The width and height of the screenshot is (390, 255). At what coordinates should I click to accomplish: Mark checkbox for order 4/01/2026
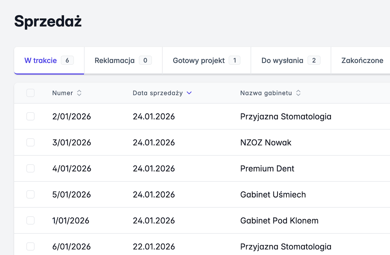click(x=30, y=169)
